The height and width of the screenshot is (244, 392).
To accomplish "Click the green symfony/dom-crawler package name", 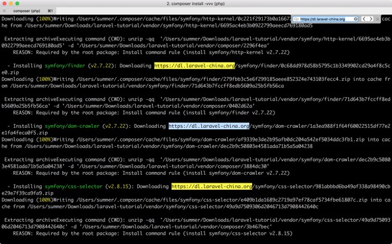I will [72, 126].
